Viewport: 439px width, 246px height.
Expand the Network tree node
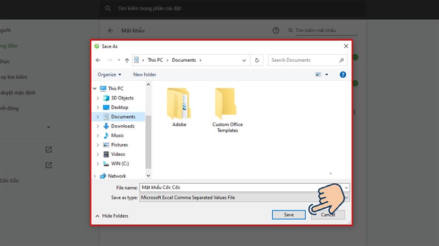click(95, 176)
